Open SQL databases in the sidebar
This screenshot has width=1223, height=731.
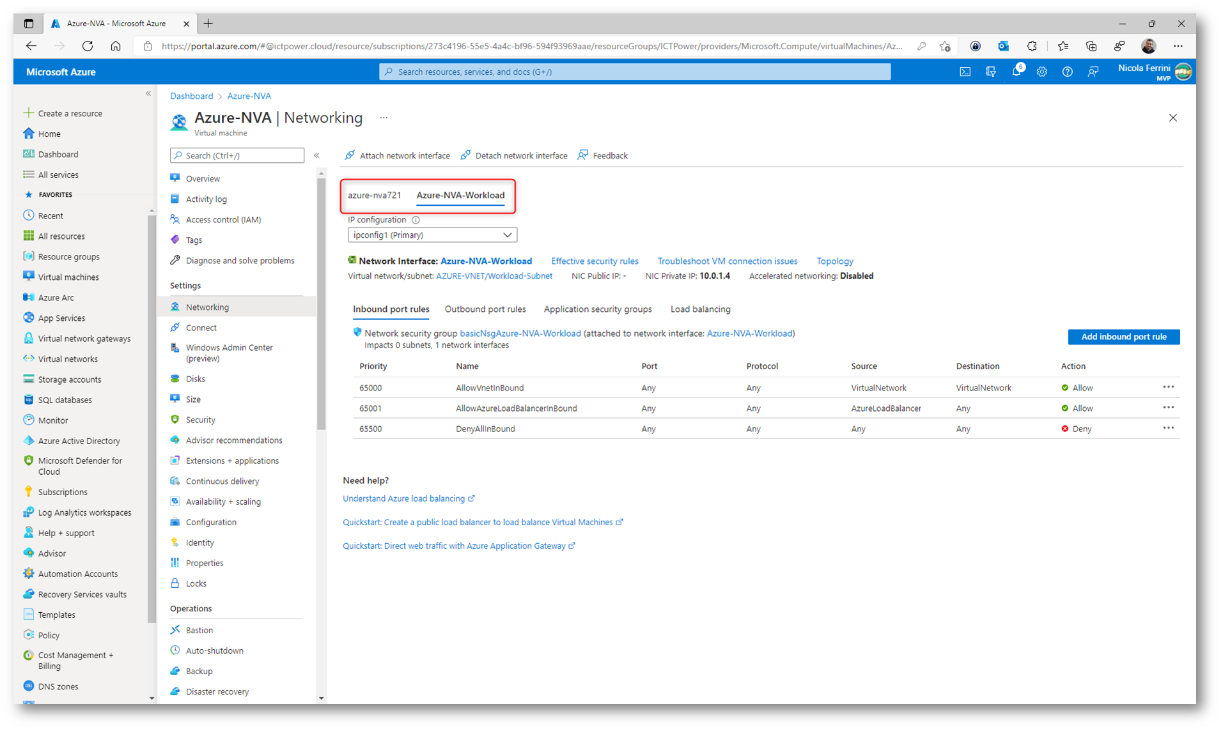click(x=65, y=399)
